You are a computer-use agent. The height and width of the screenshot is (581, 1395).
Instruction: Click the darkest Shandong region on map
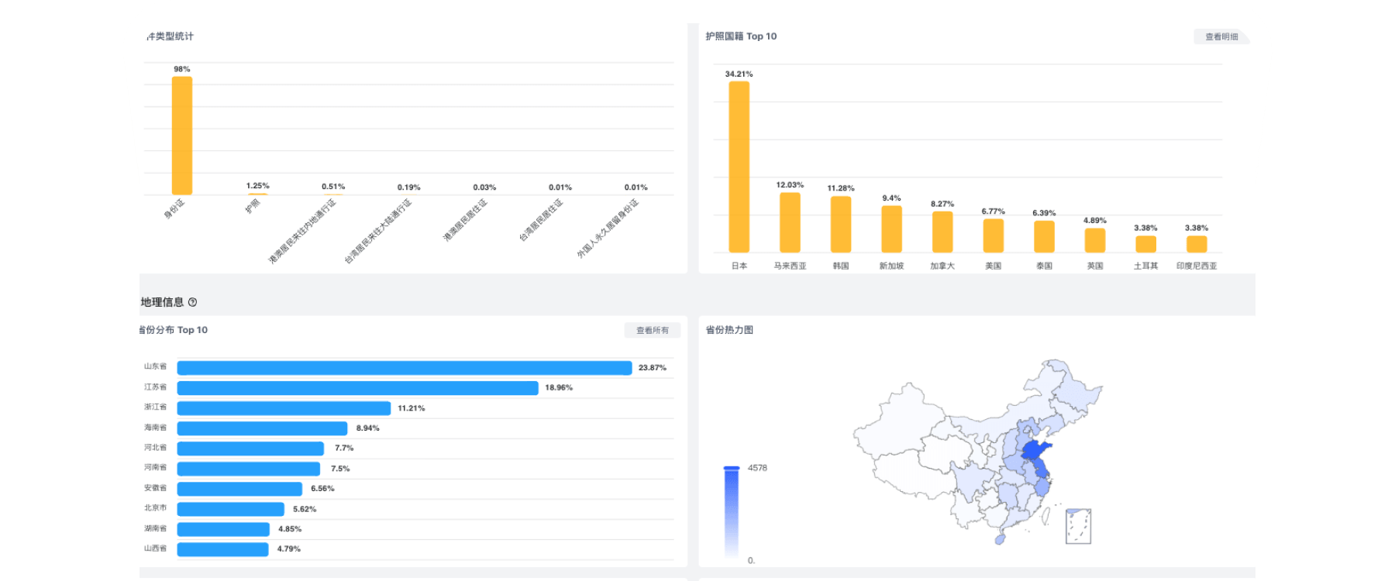(1035, 450)
